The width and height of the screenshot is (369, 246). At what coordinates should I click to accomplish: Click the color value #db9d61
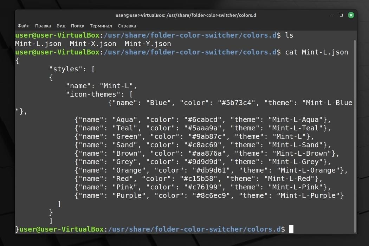tap(211, 170)
